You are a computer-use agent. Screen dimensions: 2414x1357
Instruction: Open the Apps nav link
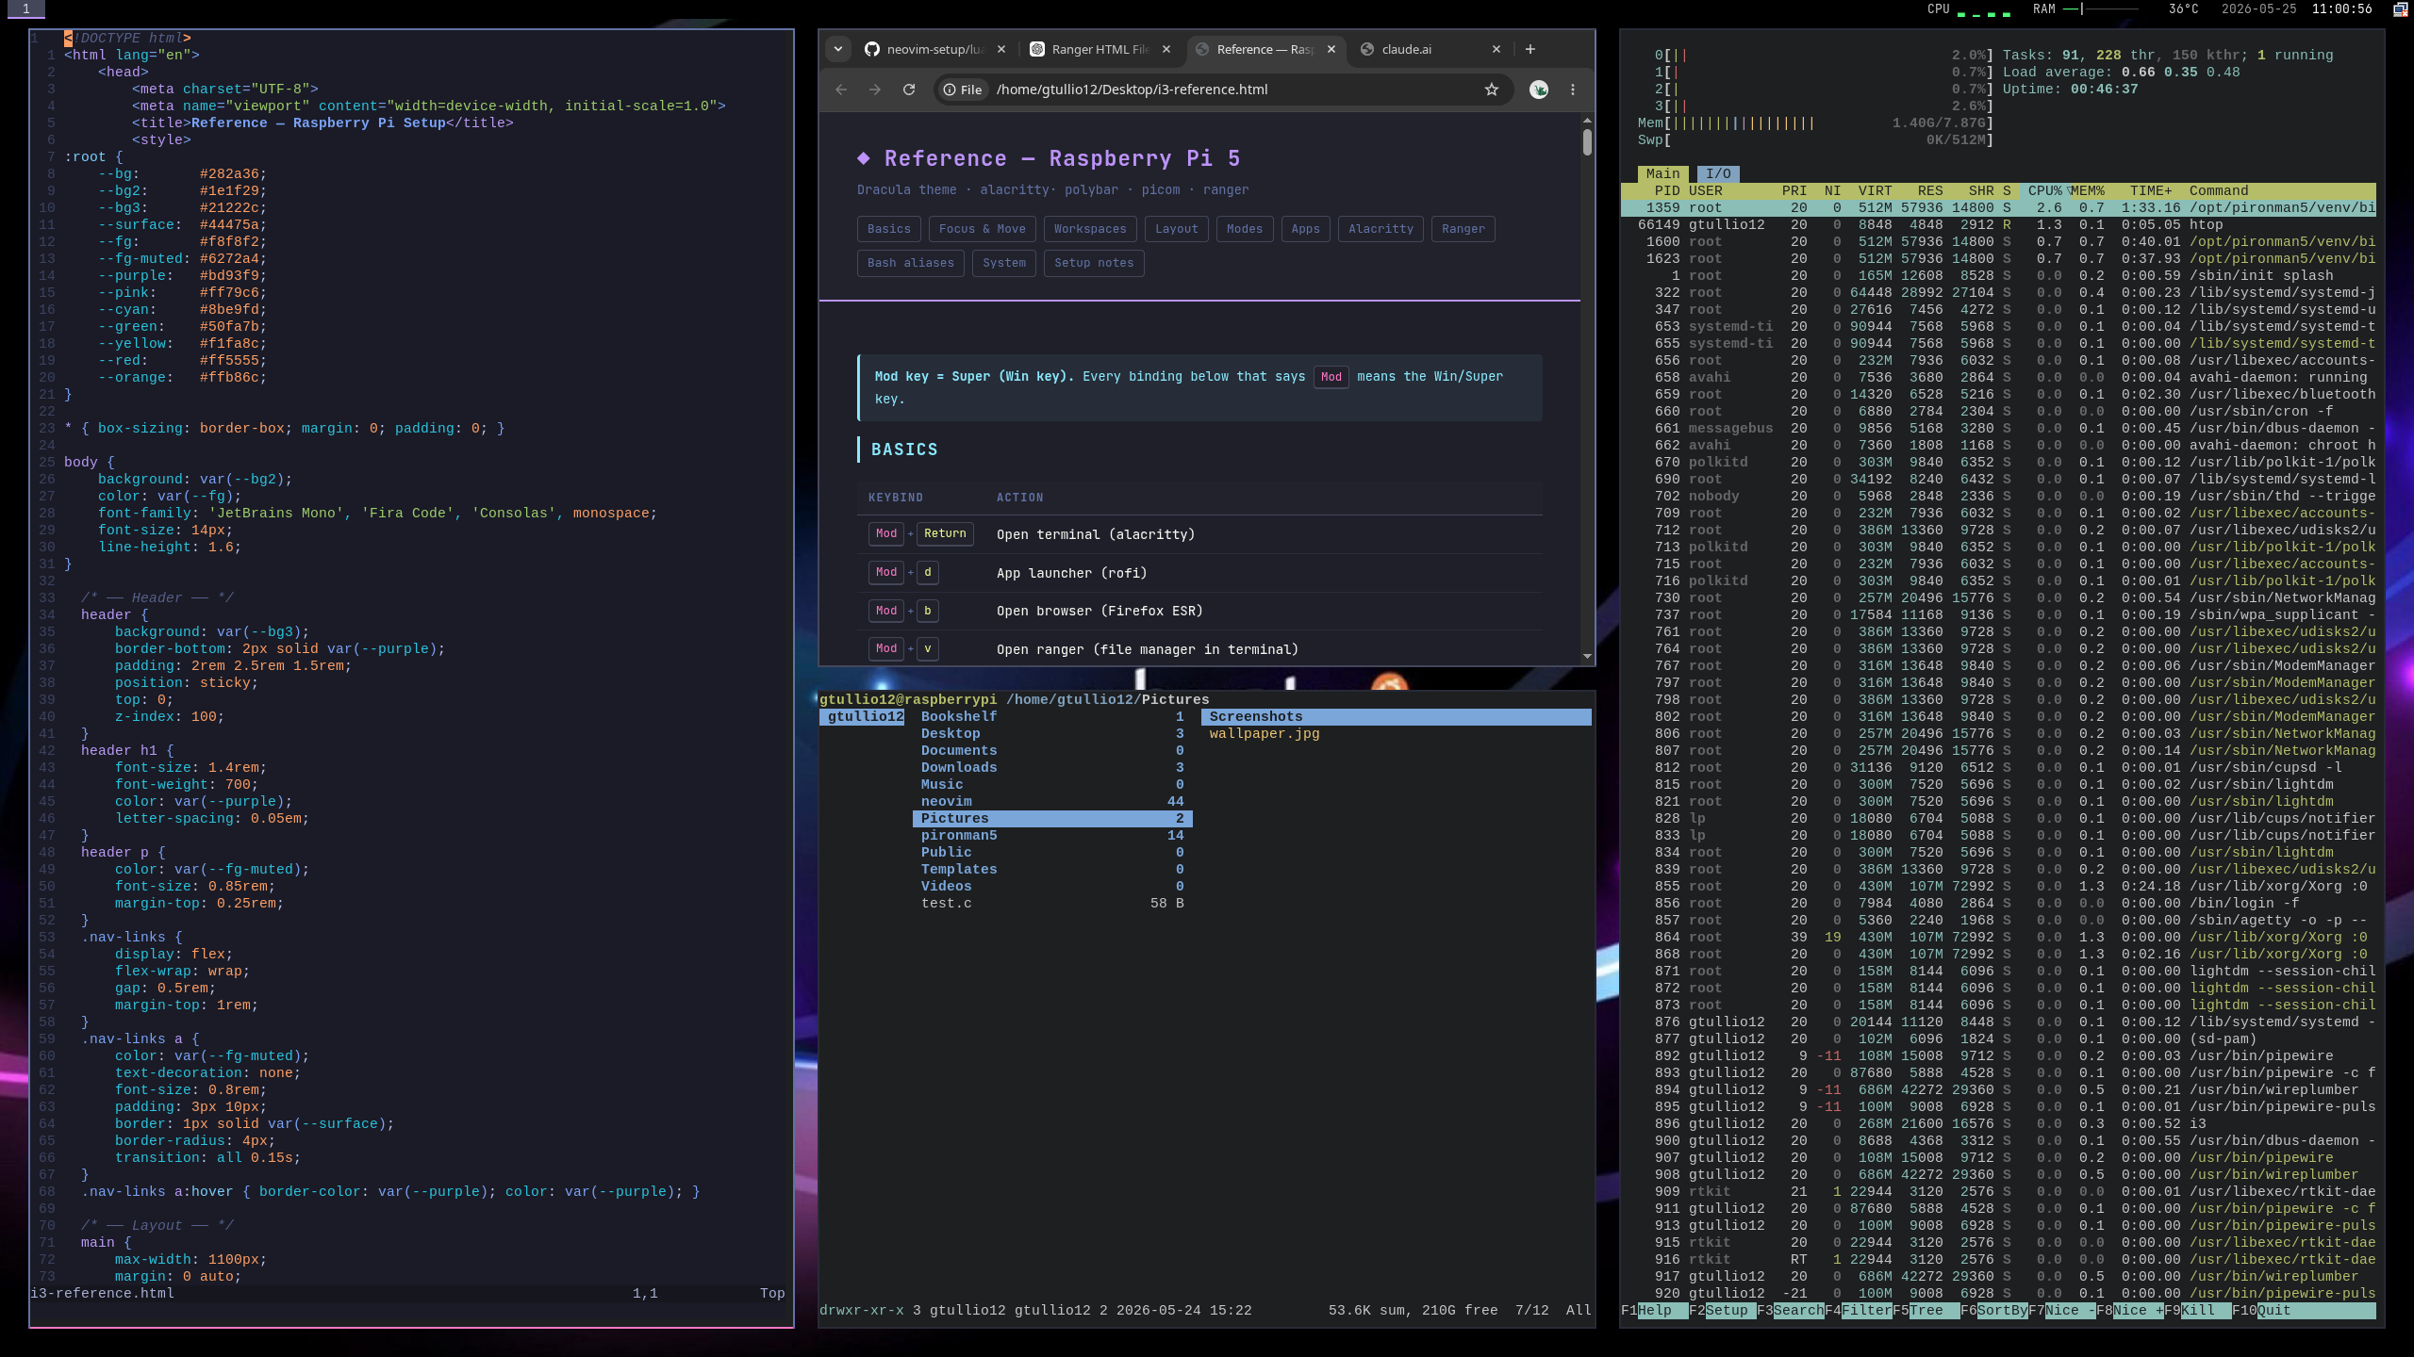(x=1305, y=229)
